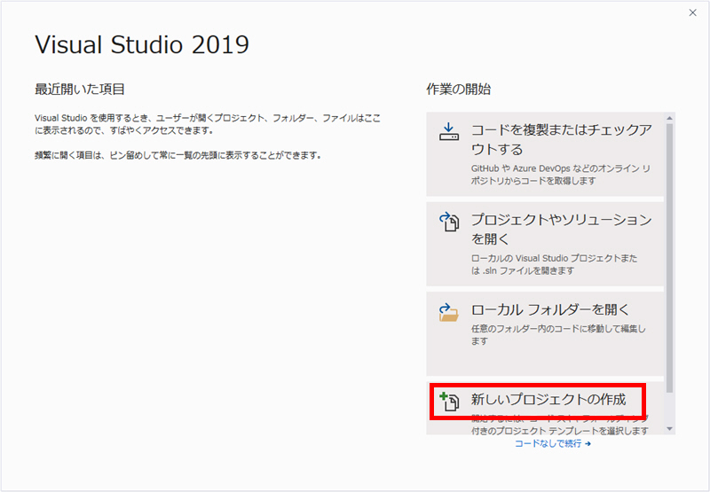Click the open local folder icon
This screenshot has width=710, height=492.
click(x=449, y=312)
